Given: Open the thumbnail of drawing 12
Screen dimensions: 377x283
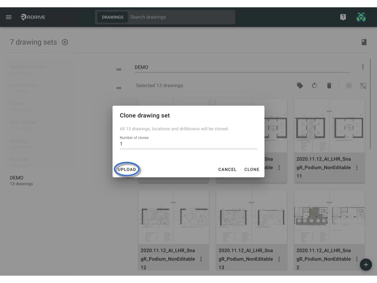Looking at the screenshot, I should pyautogui.click(x=173, y=217).
